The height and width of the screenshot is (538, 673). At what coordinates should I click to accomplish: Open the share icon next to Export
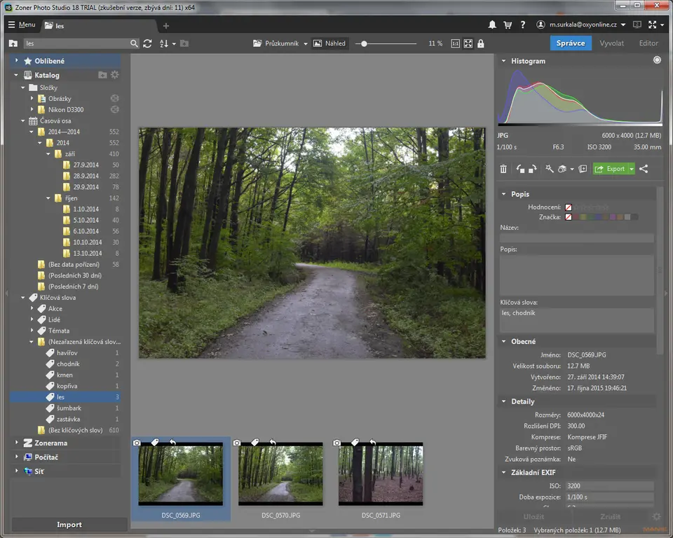(x=644, y=169)
